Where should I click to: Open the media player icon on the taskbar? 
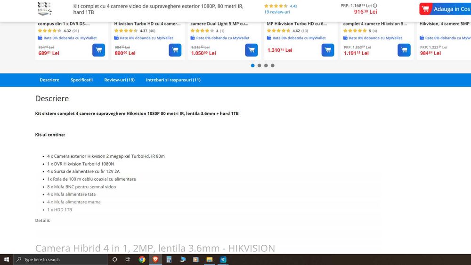tap(196, 259)
